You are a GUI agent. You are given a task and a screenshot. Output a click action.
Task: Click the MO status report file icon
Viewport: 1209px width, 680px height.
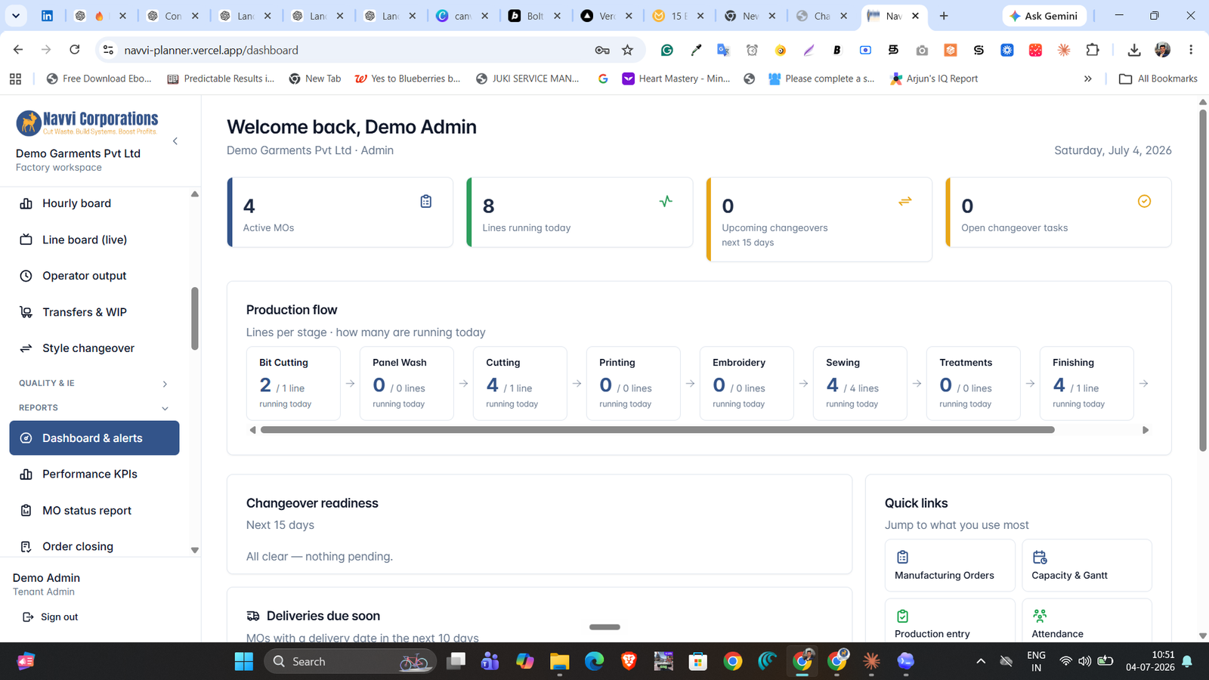pyautogui.click(x=26, y=511)
